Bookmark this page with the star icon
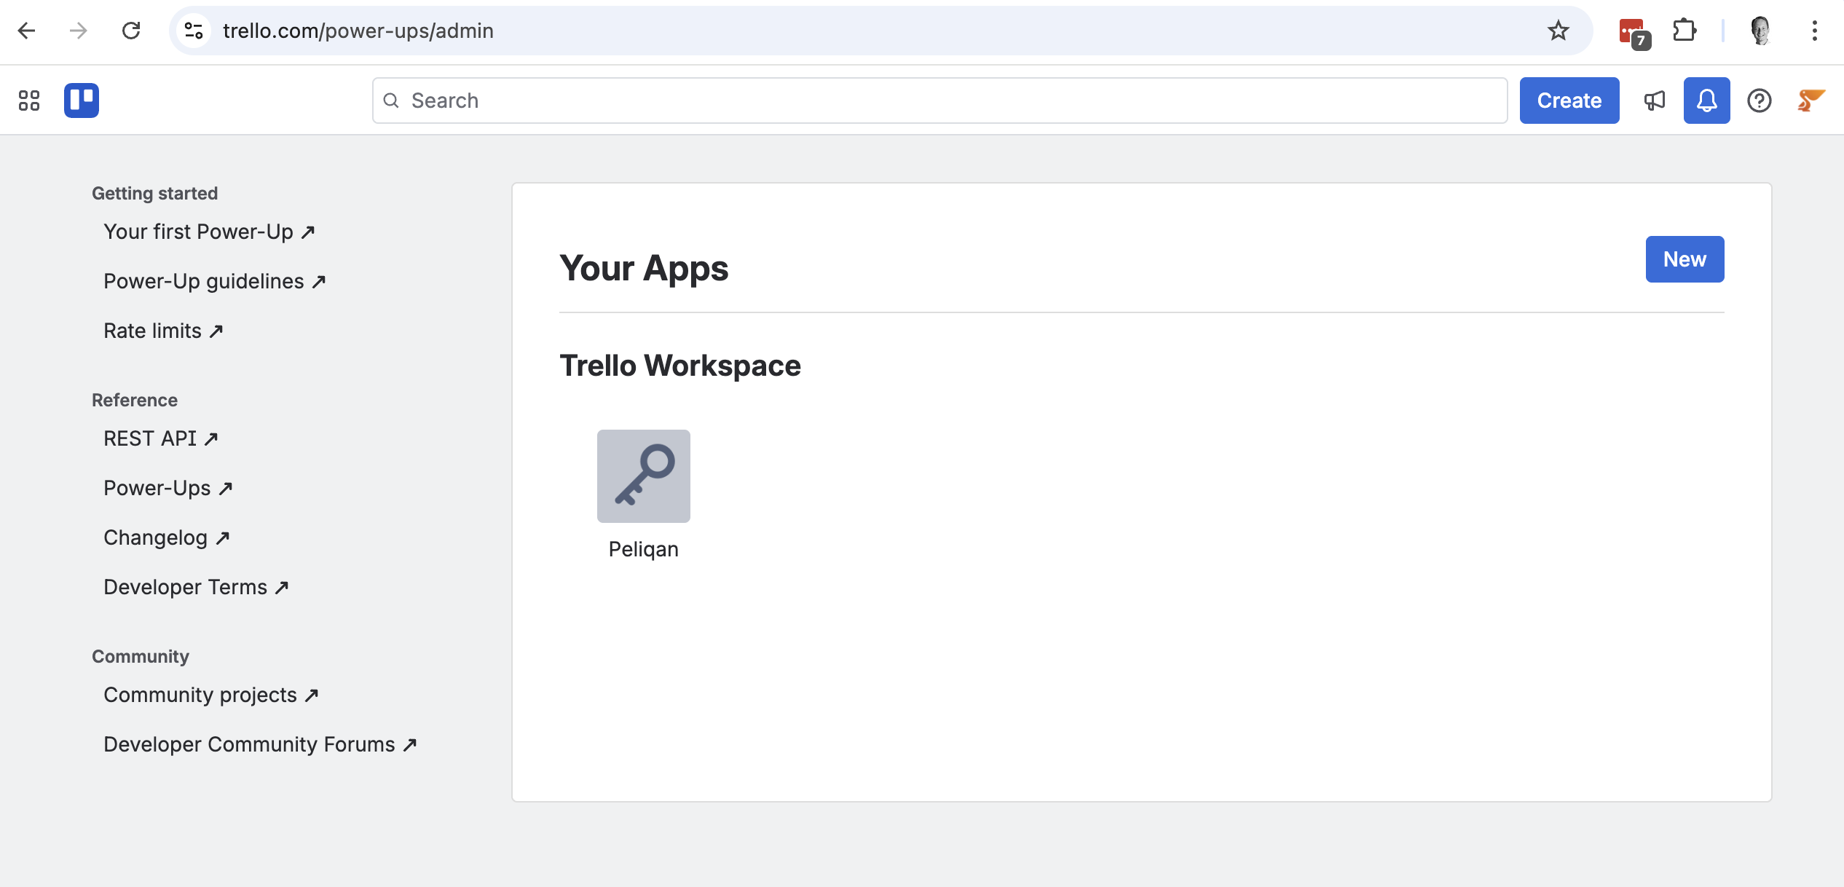This screenshot has width=1844, height=887. click(x=1558, y=31)
